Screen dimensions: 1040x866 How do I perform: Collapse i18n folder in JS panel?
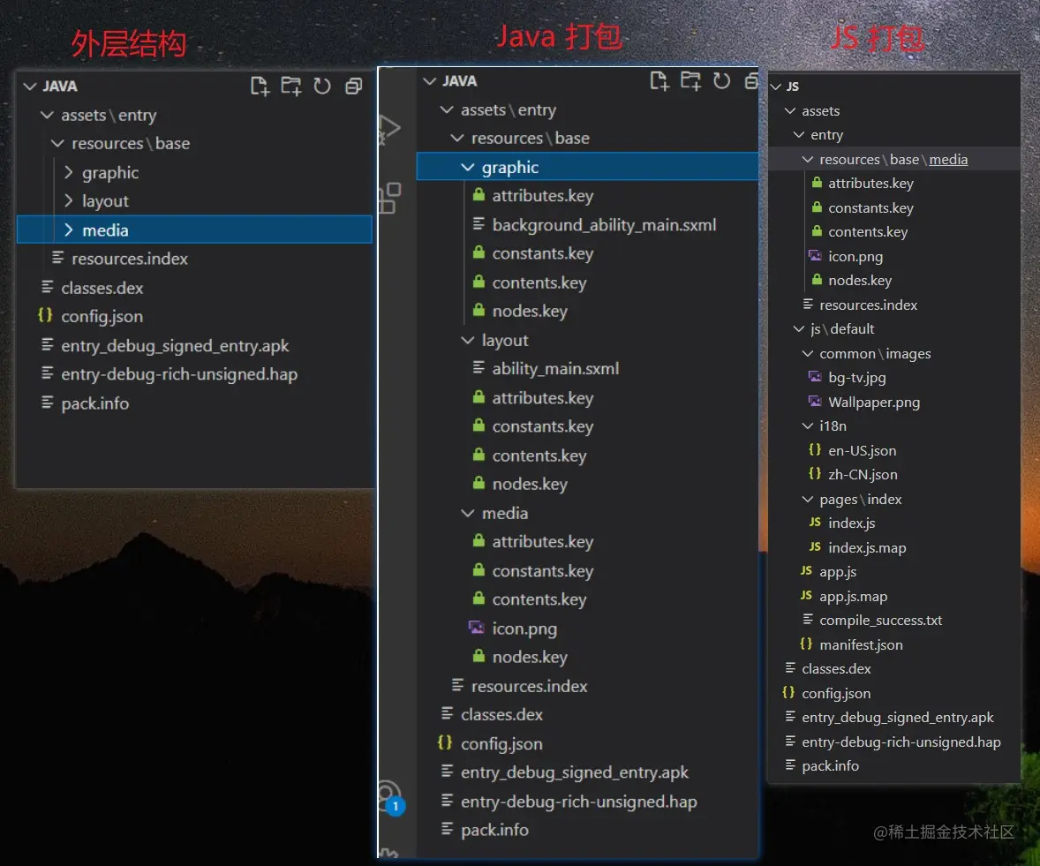(807, 425)
